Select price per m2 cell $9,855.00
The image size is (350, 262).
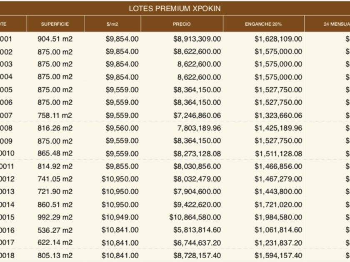[x=122, y=166]
